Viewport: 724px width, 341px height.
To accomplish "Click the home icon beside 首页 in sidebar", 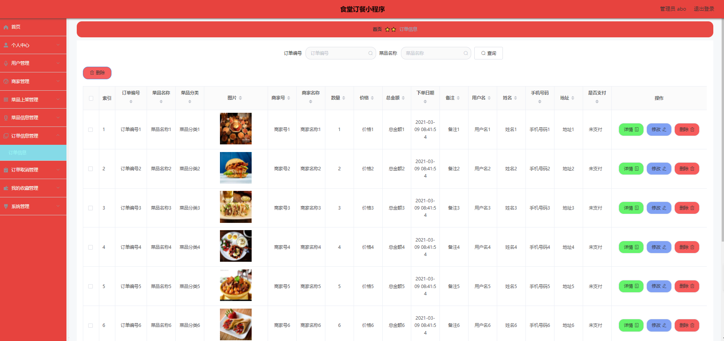I will pyautogui.click(x=6, y=27).
